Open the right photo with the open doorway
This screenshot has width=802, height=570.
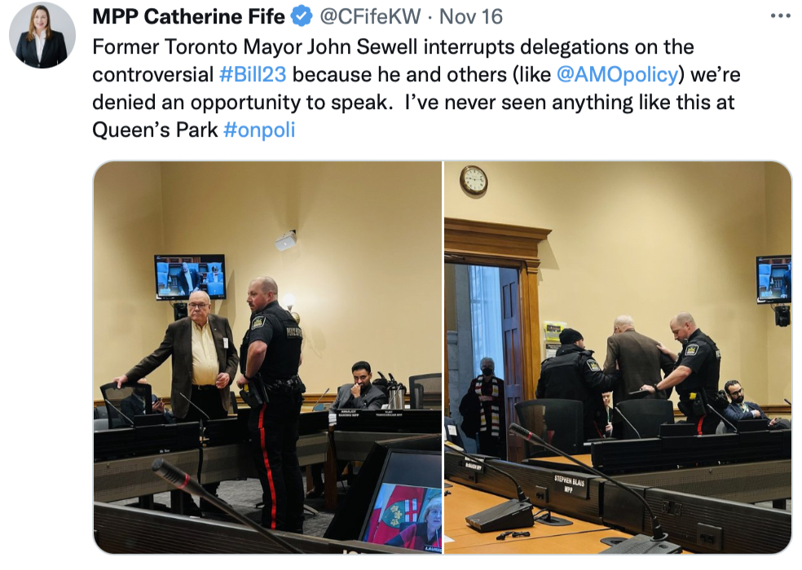pyautogui.click(x=618, y=357)
